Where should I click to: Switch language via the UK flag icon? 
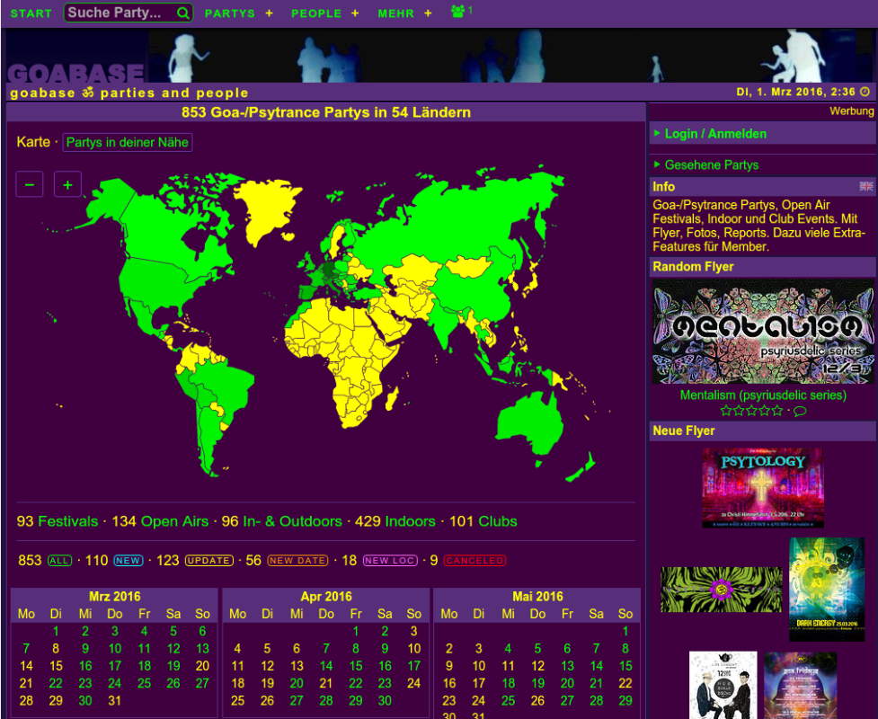865,187
